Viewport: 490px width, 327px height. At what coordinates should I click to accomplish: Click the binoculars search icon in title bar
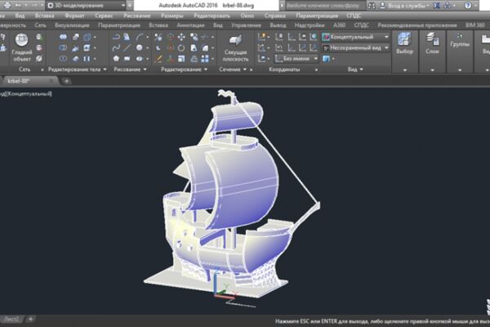372,6
